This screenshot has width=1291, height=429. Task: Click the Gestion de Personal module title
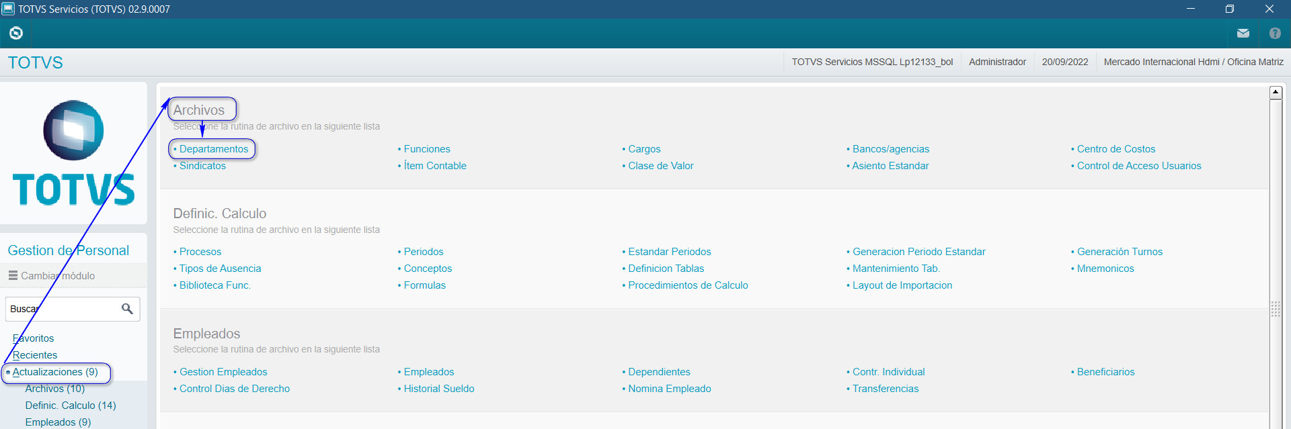click(x=69, y=250)
